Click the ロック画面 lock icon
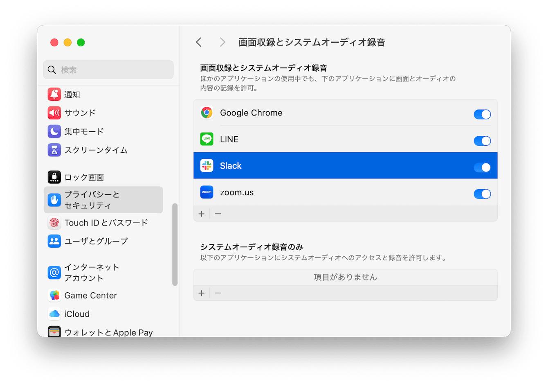 [54, 177]
